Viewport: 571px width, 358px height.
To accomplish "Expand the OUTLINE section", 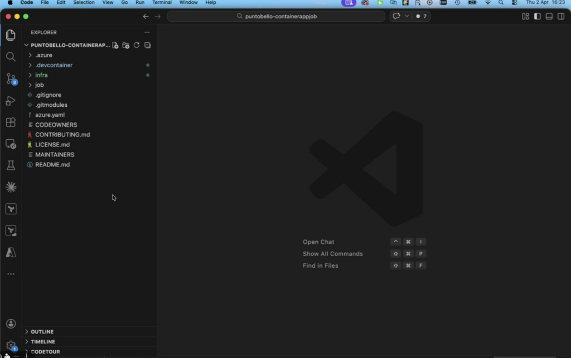I will click(42, 332).
